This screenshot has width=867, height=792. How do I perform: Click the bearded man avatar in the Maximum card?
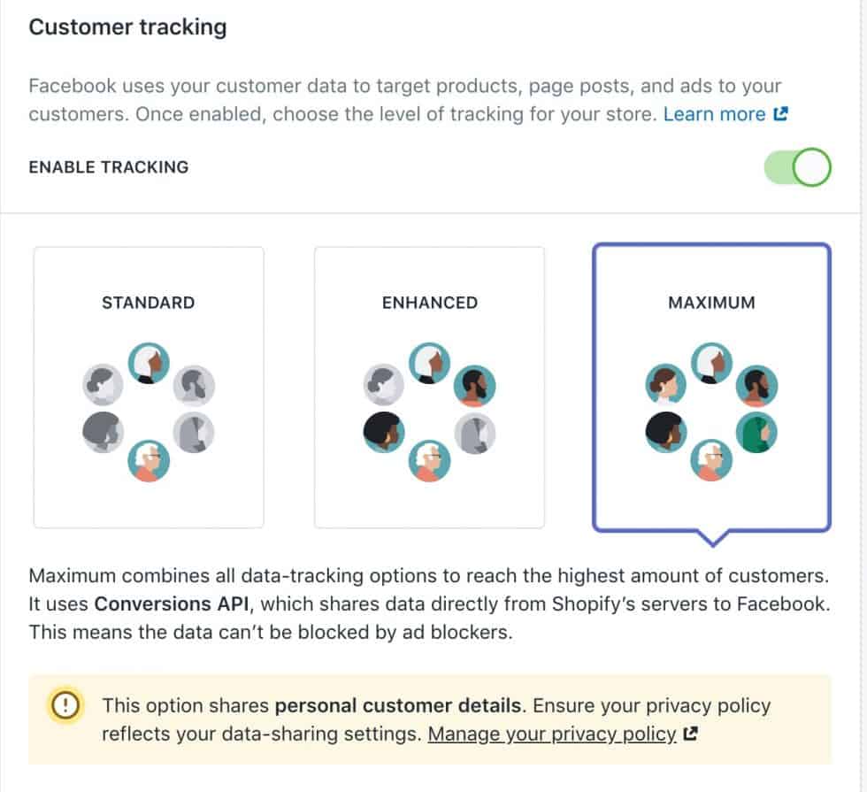point(758,386)
